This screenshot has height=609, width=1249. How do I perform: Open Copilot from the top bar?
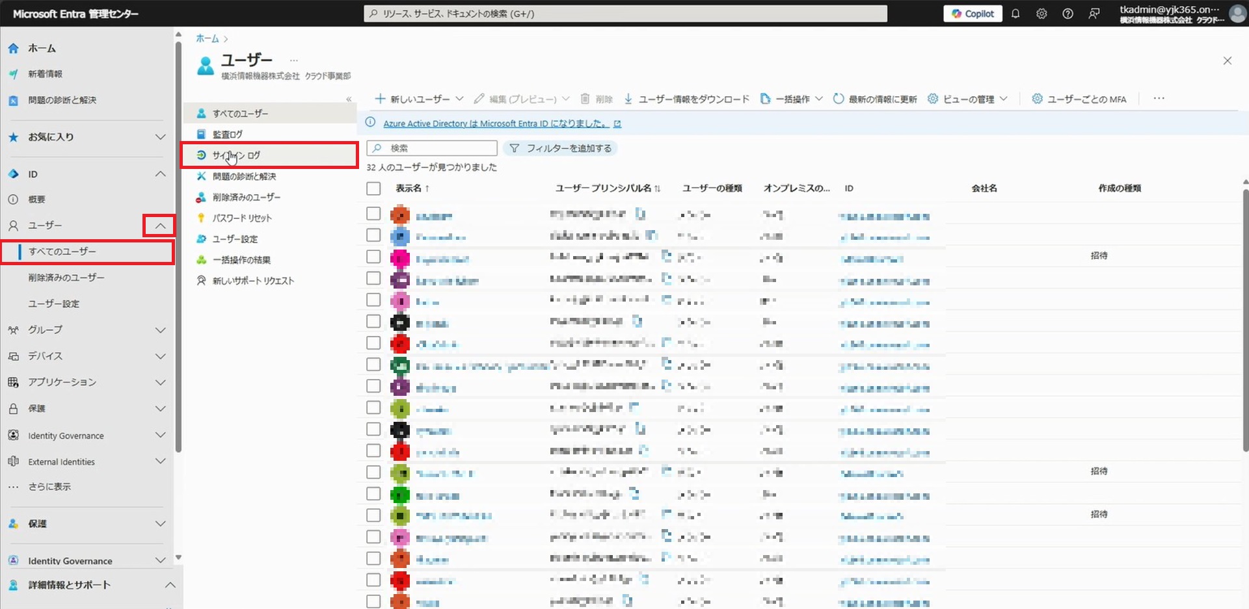point(973,14)
